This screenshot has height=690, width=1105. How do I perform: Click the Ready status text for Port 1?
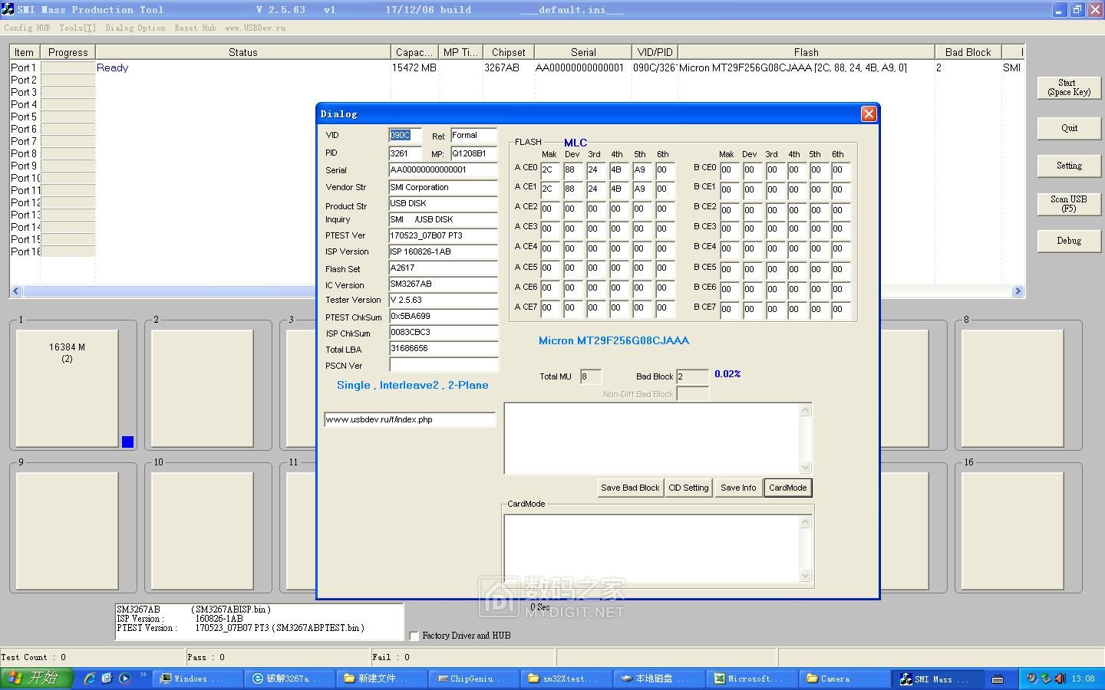click(112, 67)
